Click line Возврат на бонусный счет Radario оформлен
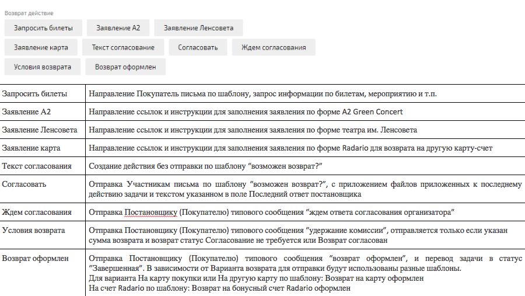Image resolution: width=525 pixels, height=296 pixels. [219, 288]
